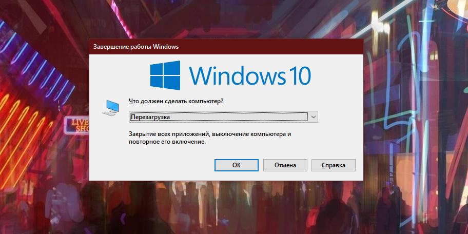Screen dimensions: 468x234
Task: Confirm restart with the OK button
Action: point(237,165)
